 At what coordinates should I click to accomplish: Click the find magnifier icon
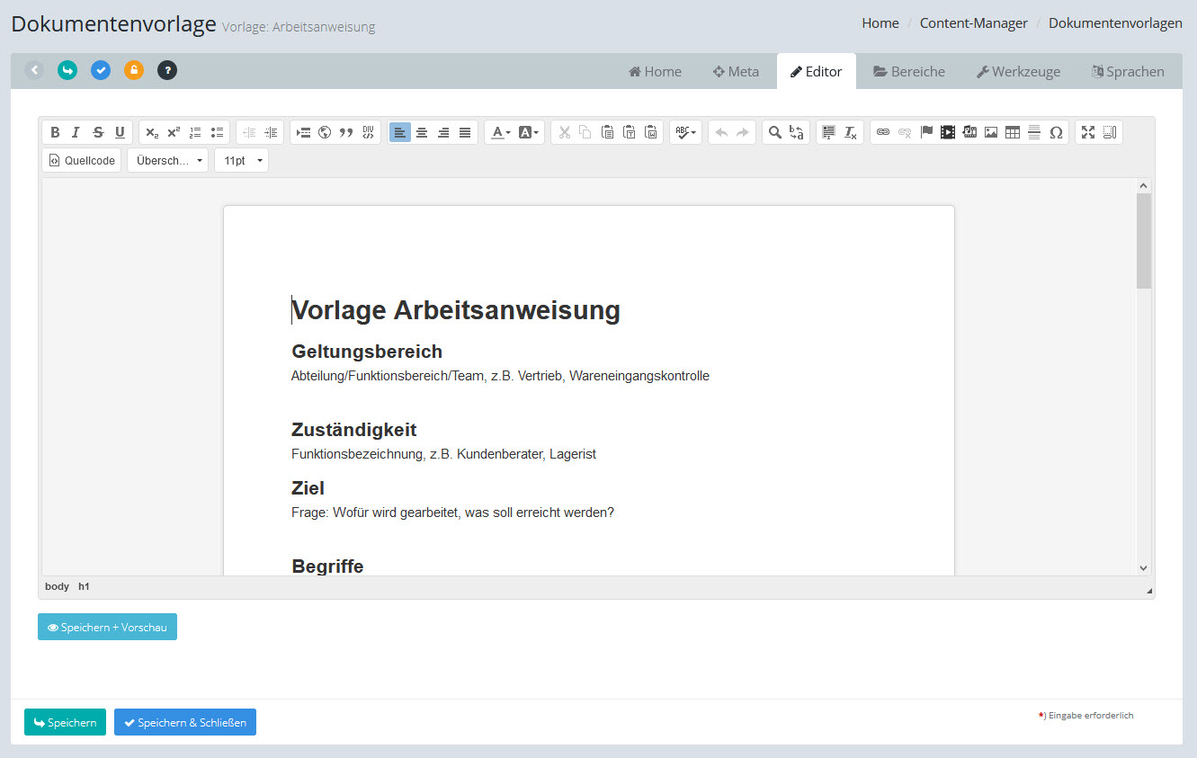coord(774,132)
